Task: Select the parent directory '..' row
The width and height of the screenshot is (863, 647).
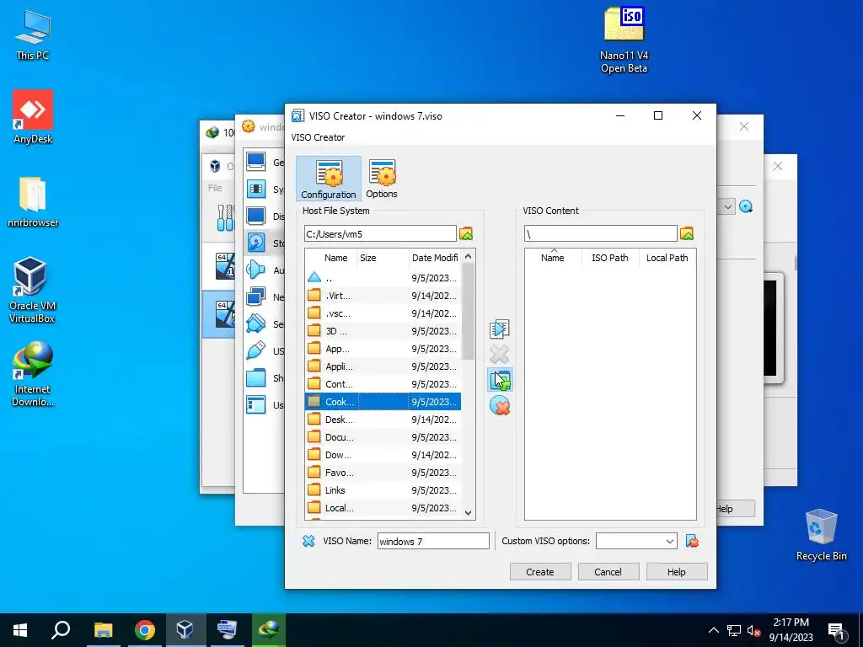Action: point(383,278)
